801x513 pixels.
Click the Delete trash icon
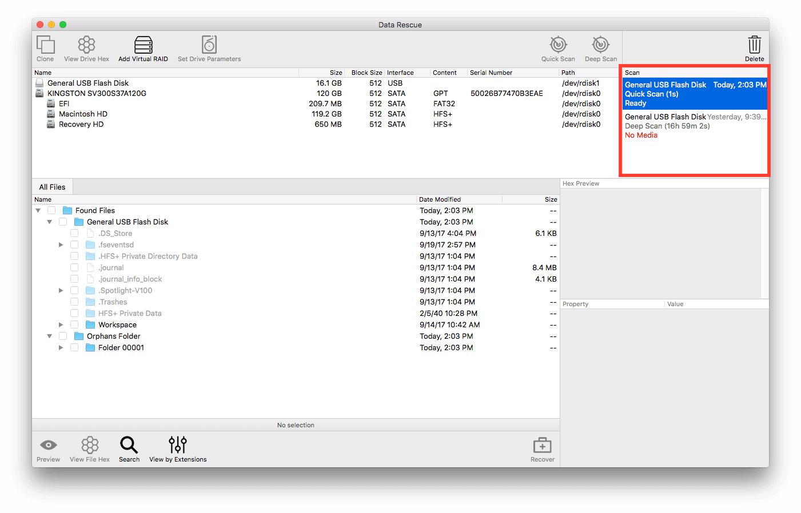tap(754, 48)
